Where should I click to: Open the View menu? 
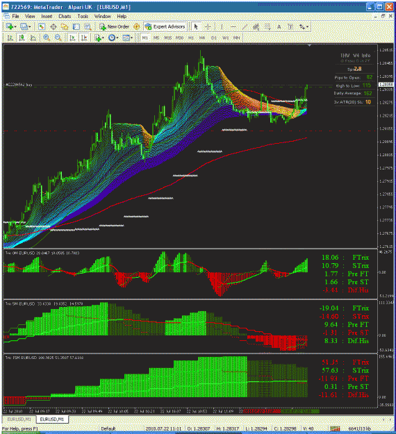30,17
